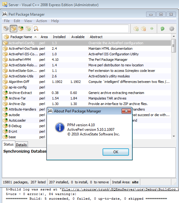Sort by Package Name column header

click(x=21, y=37)
